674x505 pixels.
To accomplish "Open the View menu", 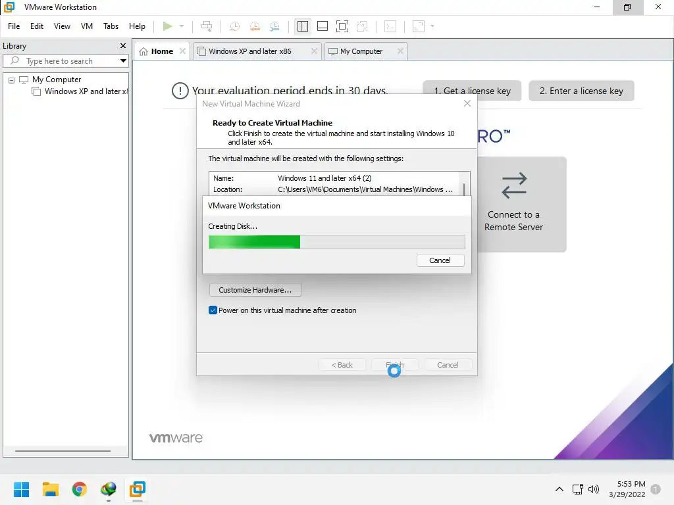I will (62, 26).
